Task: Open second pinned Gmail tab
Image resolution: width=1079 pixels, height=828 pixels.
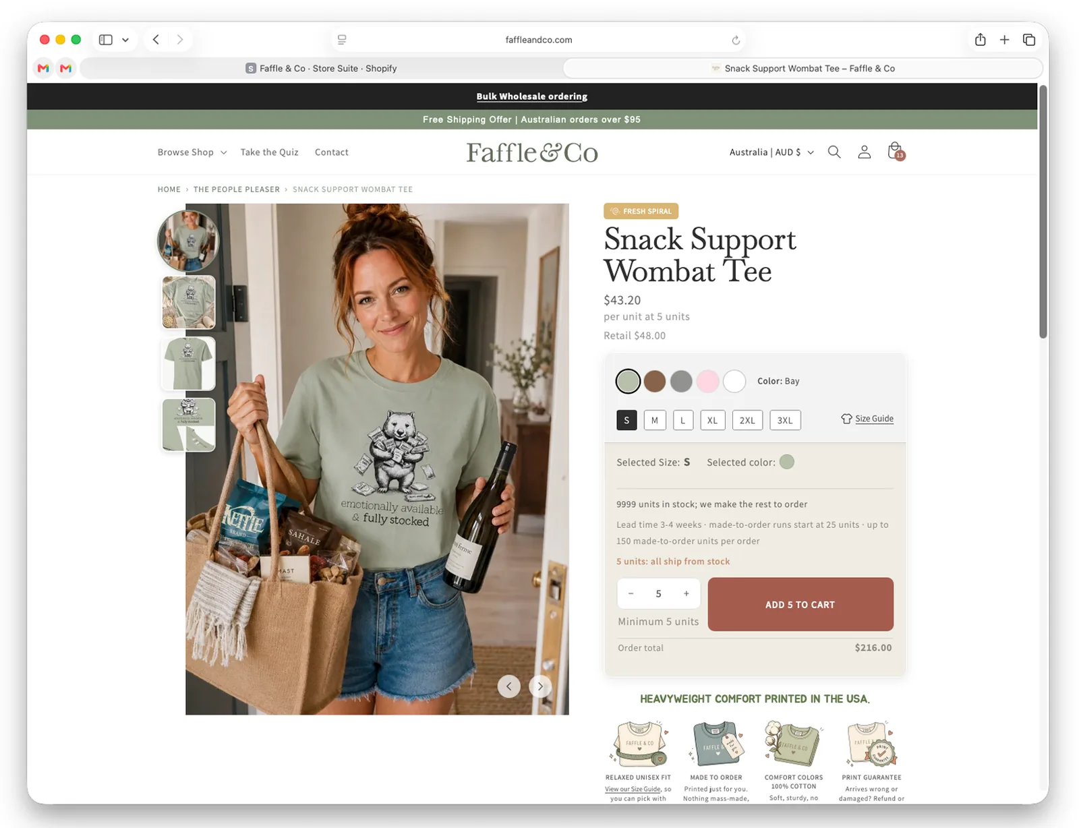Action: coord(65,68)
